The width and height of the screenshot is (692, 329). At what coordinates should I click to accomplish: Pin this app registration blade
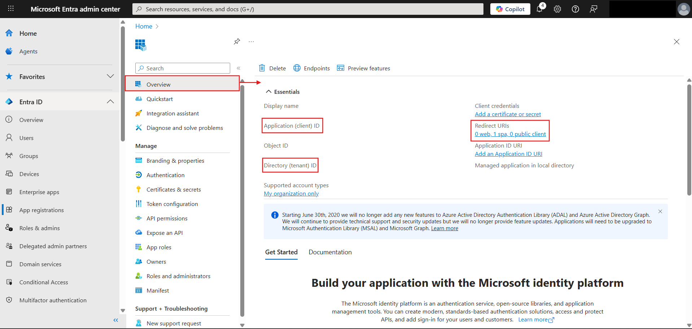pyautogui.click(x=237, y=41)
